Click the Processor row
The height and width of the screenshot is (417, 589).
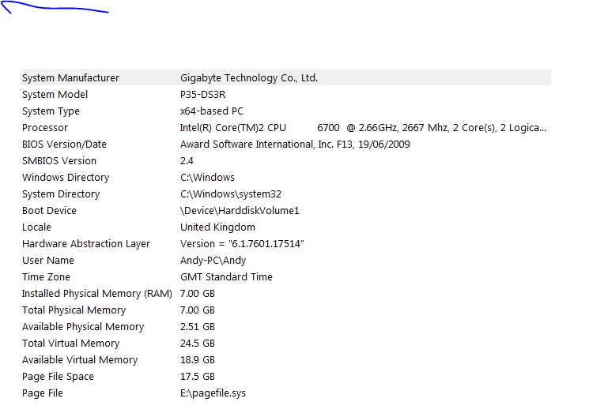(45, 128)
